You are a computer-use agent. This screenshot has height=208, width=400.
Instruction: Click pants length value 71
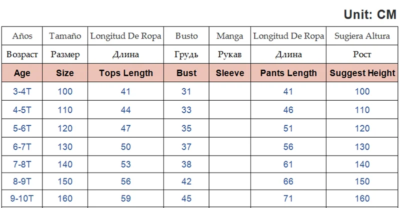tap(288, 199)
